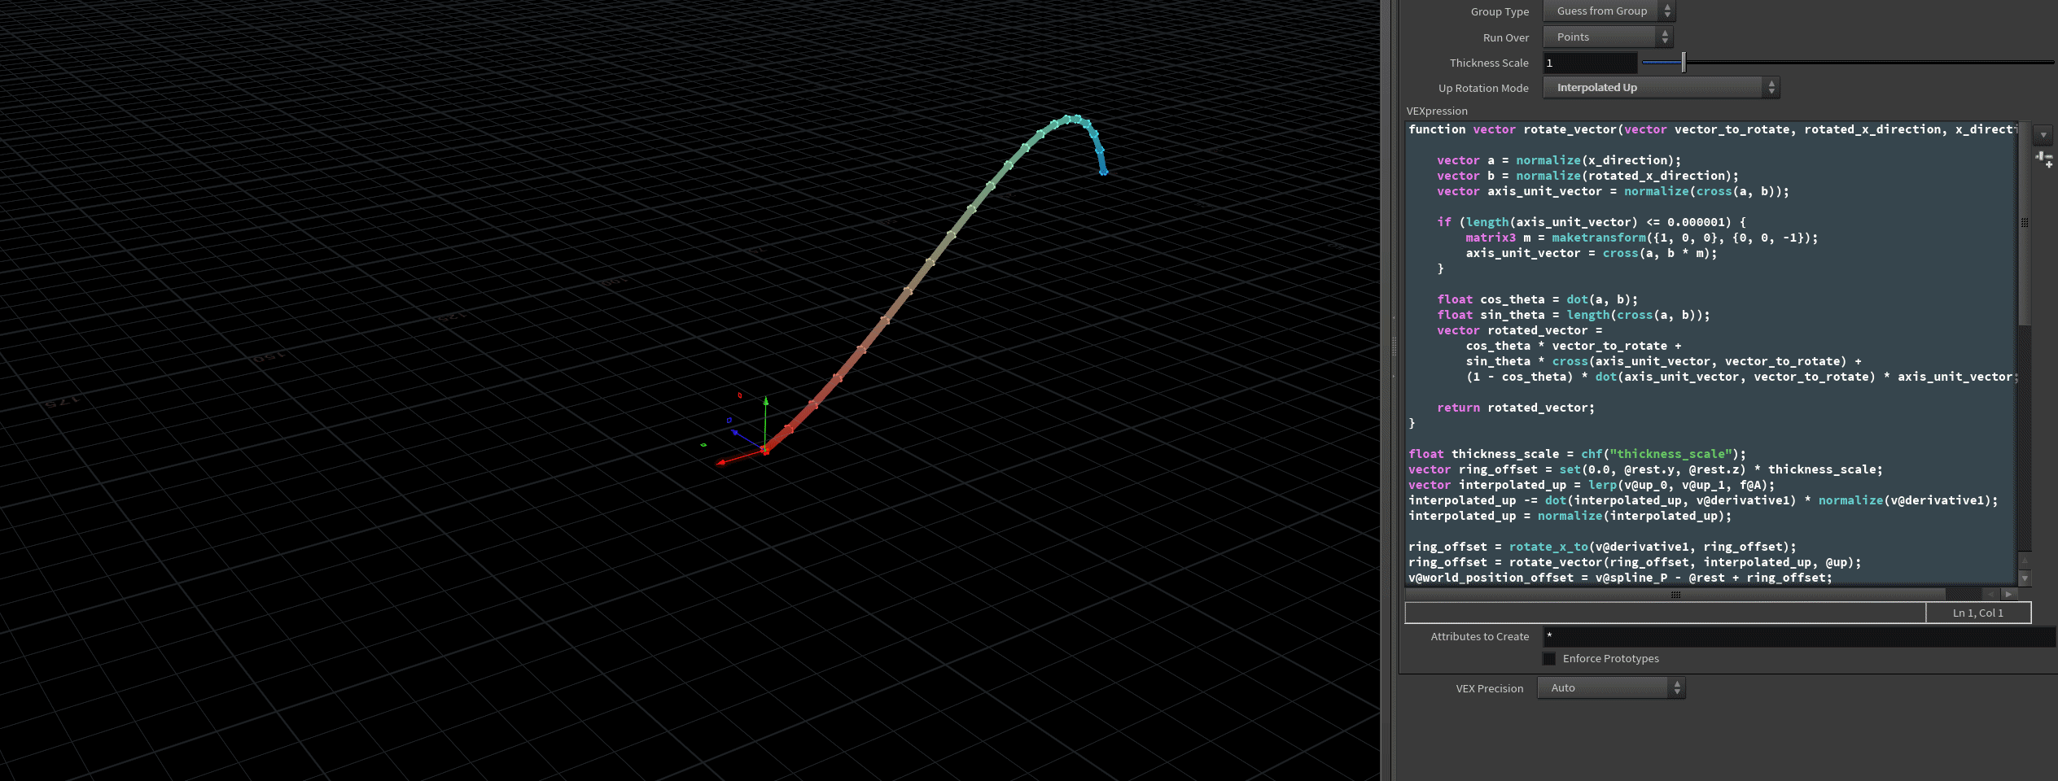Click the Thickness Scale slider ladder handle
The height and width of the screenshot is (781, 2058).
[1682, 63]
